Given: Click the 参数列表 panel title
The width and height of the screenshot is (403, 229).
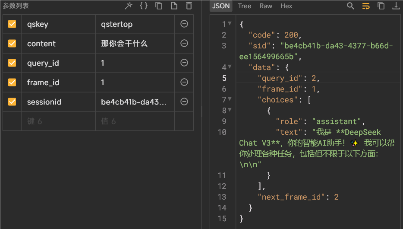Looking at the screenshot, I should (16, 6).
